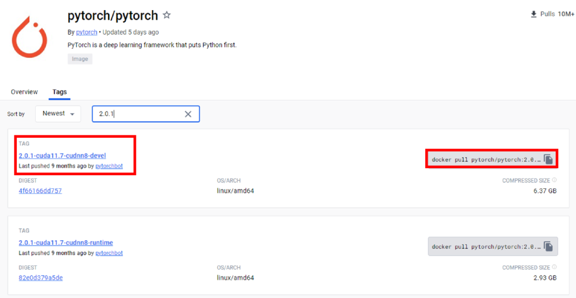Image resolution: width=576 pixels, height=298 pixels.
Task: Show info about compressed size 2.93 GB
Action: pos(555,267)
